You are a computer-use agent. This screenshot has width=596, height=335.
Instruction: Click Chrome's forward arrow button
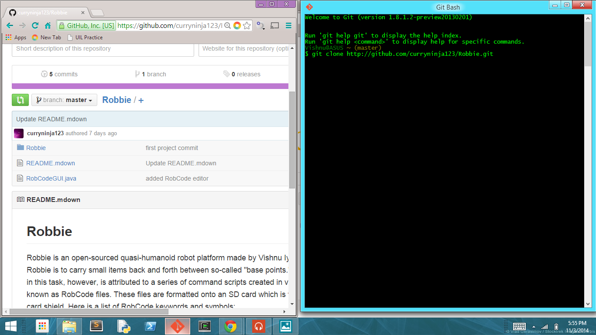pyautogui.click(x=22, y=26)
